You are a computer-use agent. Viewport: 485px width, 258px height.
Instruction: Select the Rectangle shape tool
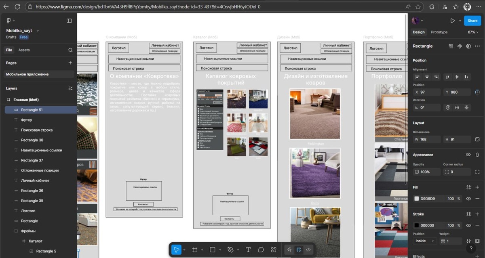213,250
